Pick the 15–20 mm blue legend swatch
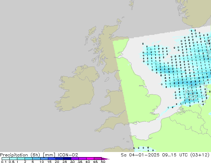This screenshot has width=211, height=163. [x=52, y=159]
